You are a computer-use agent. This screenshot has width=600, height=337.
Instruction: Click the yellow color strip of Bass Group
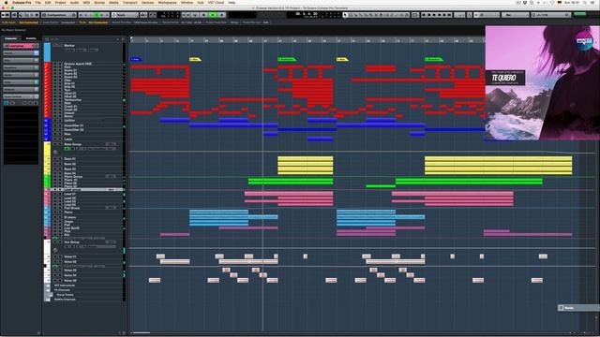(47, 149)
